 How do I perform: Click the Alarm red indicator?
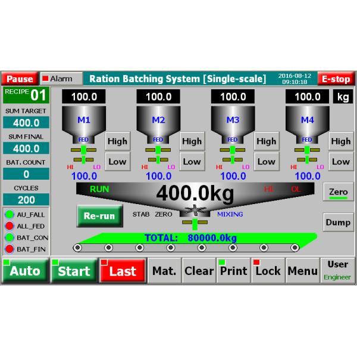pos(45,79)
